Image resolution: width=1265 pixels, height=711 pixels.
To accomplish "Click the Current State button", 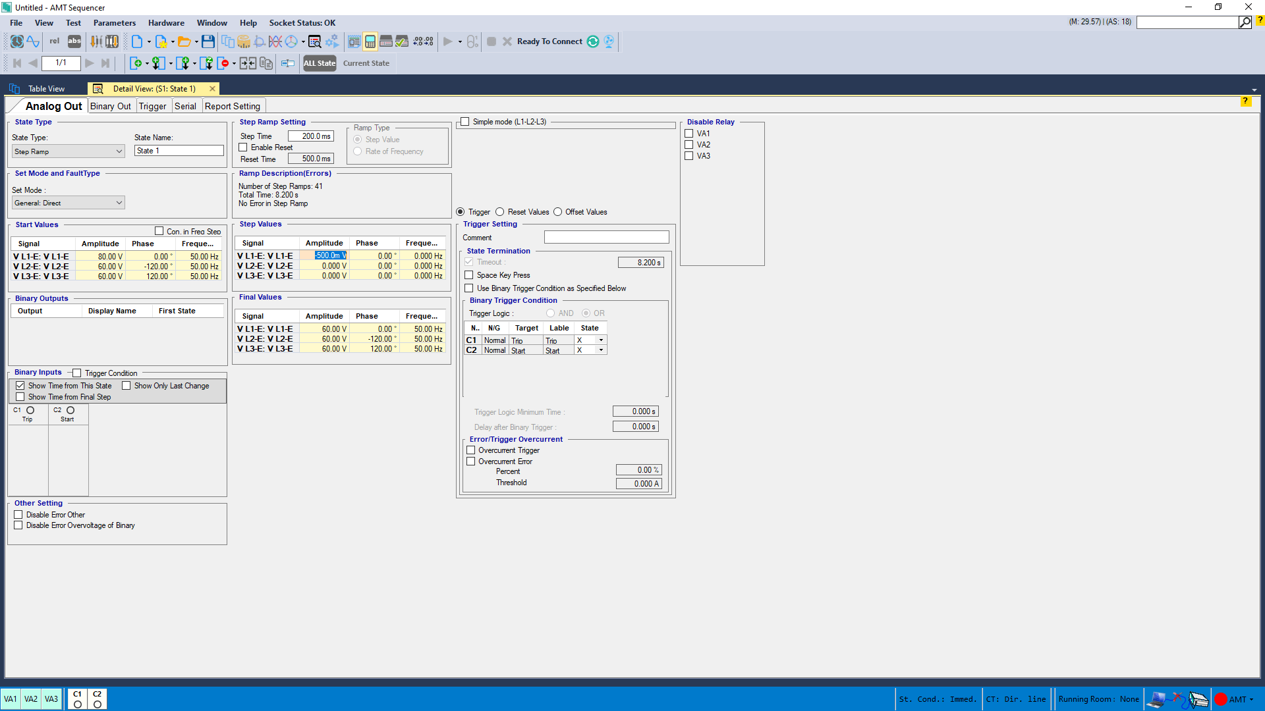I will tap(366, 63).
